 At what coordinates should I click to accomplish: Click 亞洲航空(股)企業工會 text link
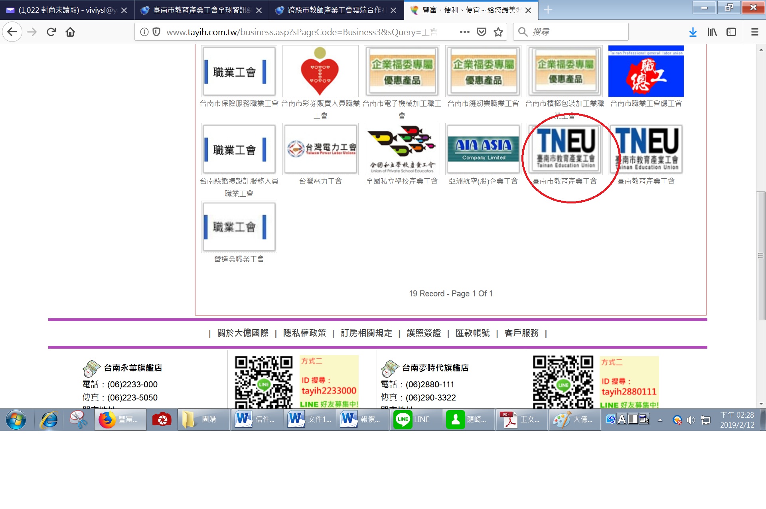pyautogui.click(x=483, y=181)
